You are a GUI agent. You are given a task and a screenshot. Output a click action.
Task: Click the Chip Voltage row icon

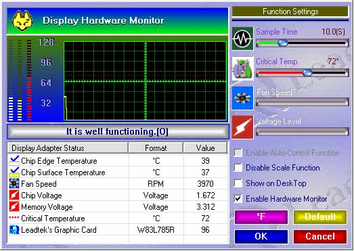pyautogui.click(x=14, y=196)
